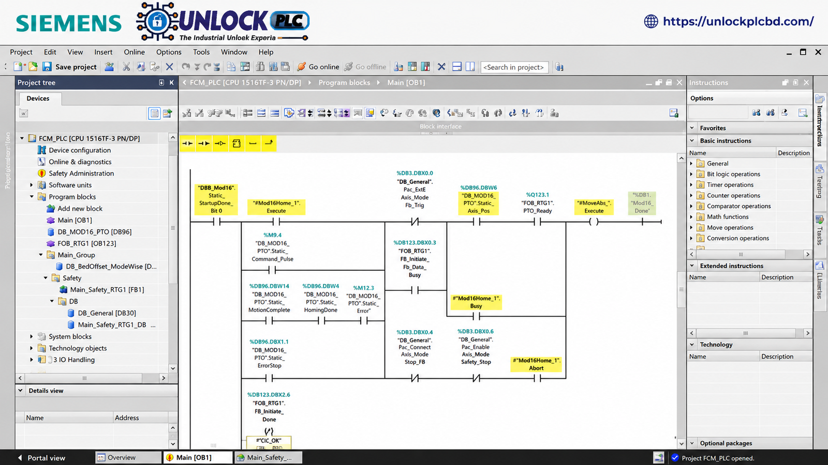Insert a normally open contact from favorites
This screenshot has height=465, width=828.
(x=188, y=143)
